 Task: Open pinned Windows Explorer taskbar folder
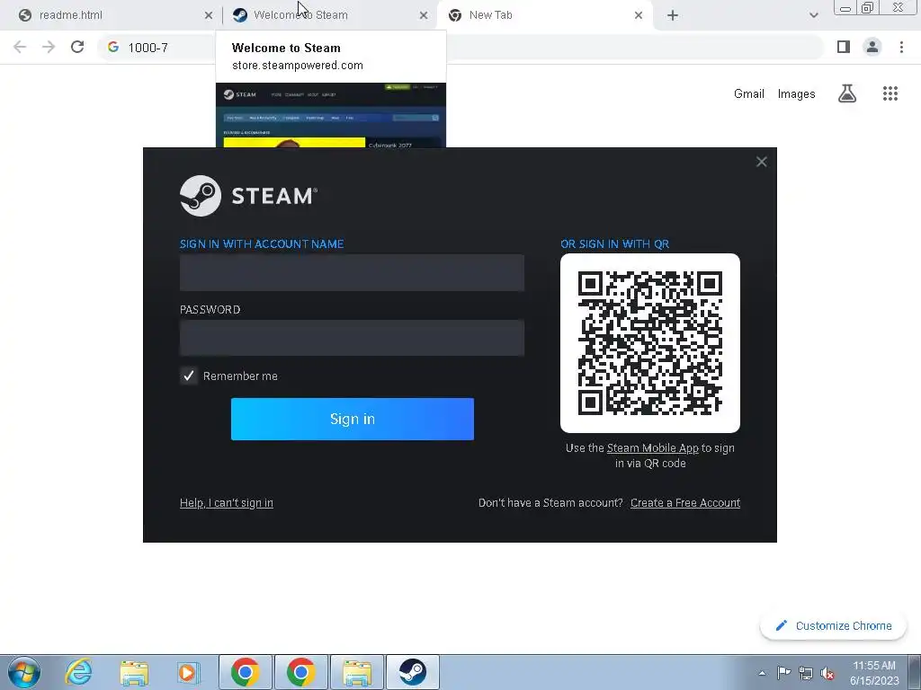(134, 672)
